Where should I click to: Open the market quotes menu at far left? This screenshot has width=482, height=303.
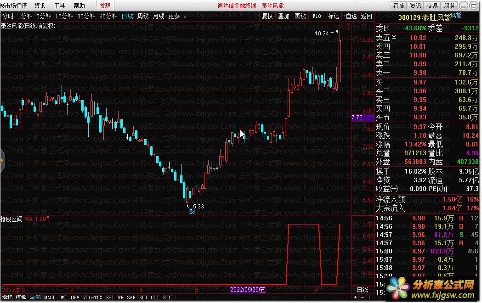coord(13,6)
